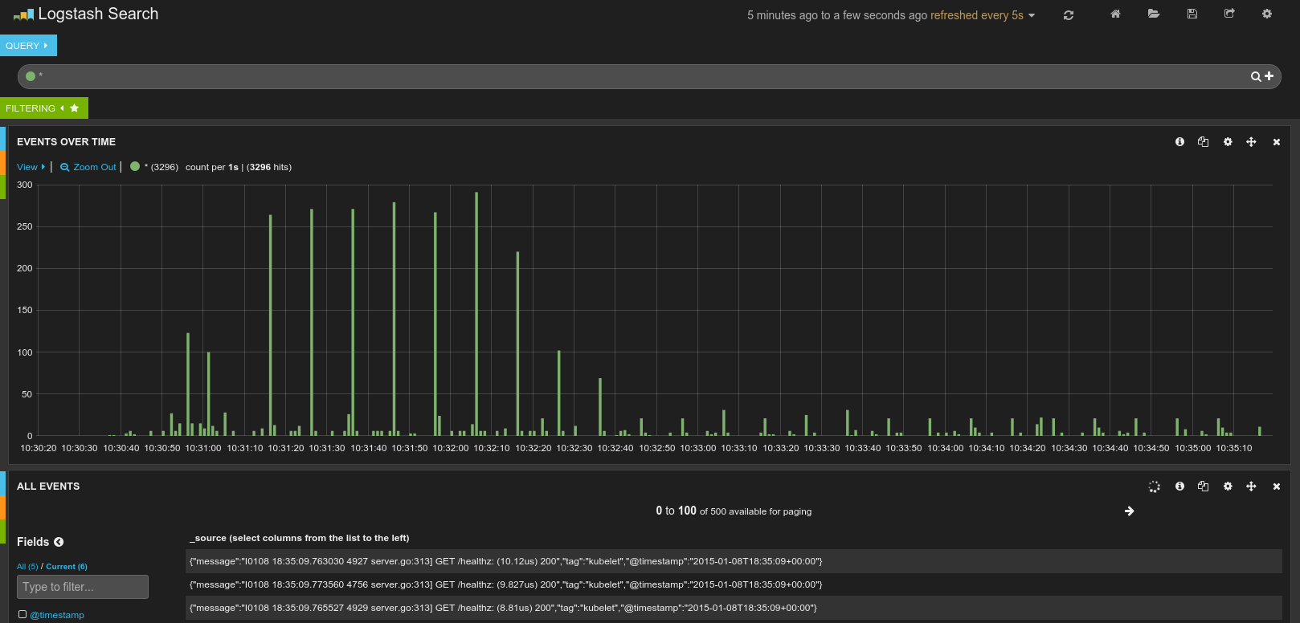
Task: Open dashboard settings gear in top bar
Action: pos(1267,14)
